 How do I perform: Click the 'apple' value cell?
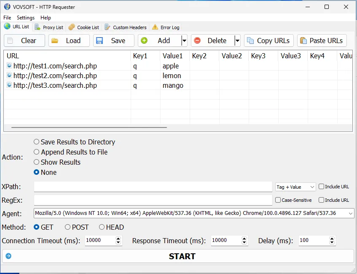(x=175, y=66)
